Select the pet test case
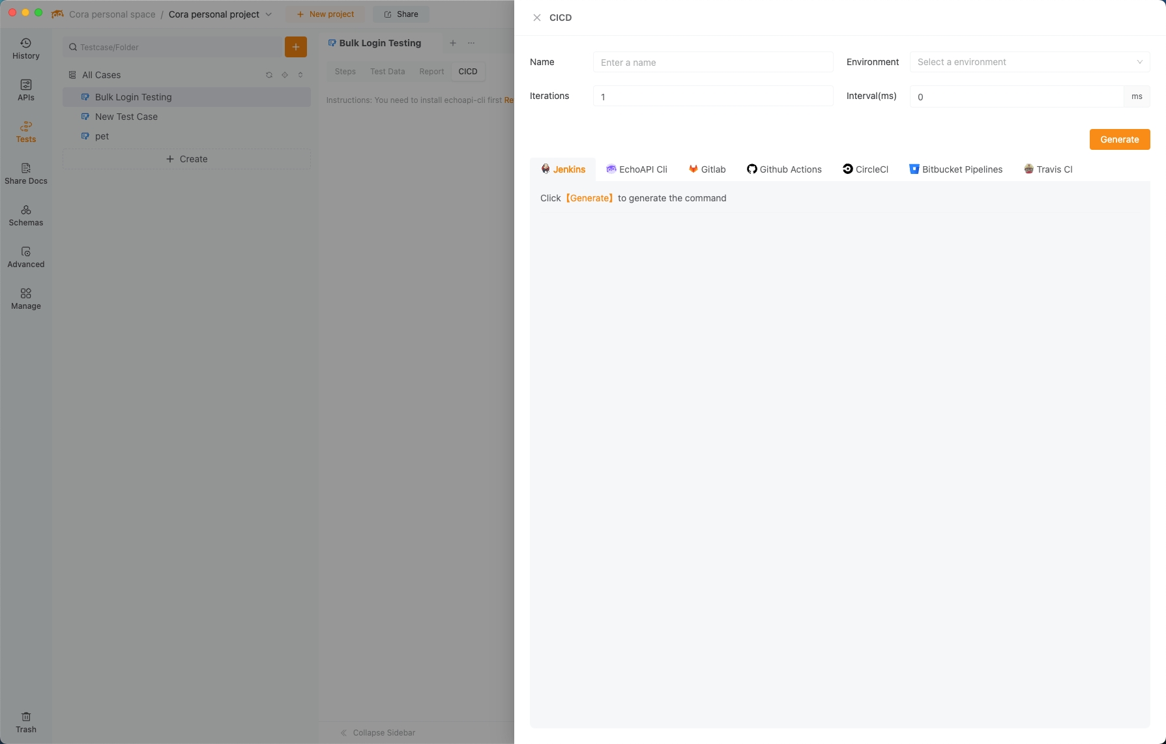This screenshot has width=1166, height=744. (186, 136)
